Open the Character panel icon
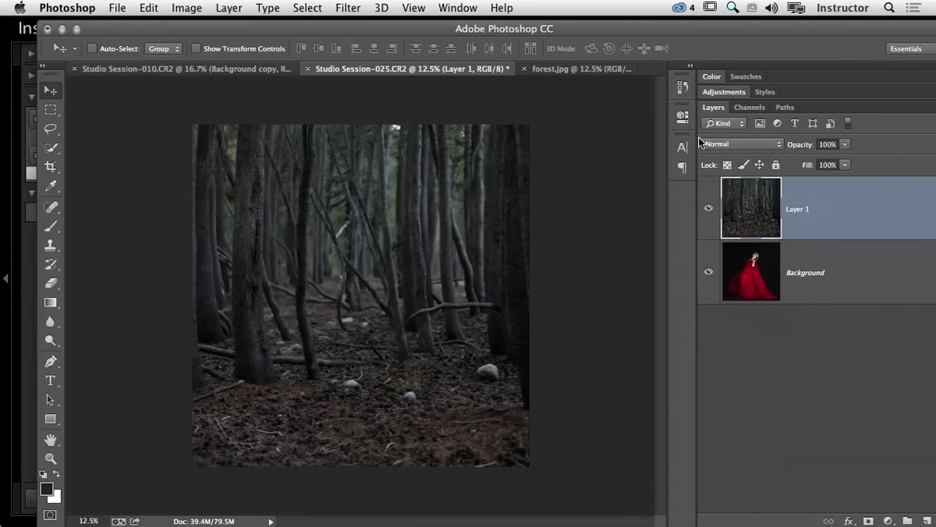This screenshot has height=527, width=936. pos(682,147)
